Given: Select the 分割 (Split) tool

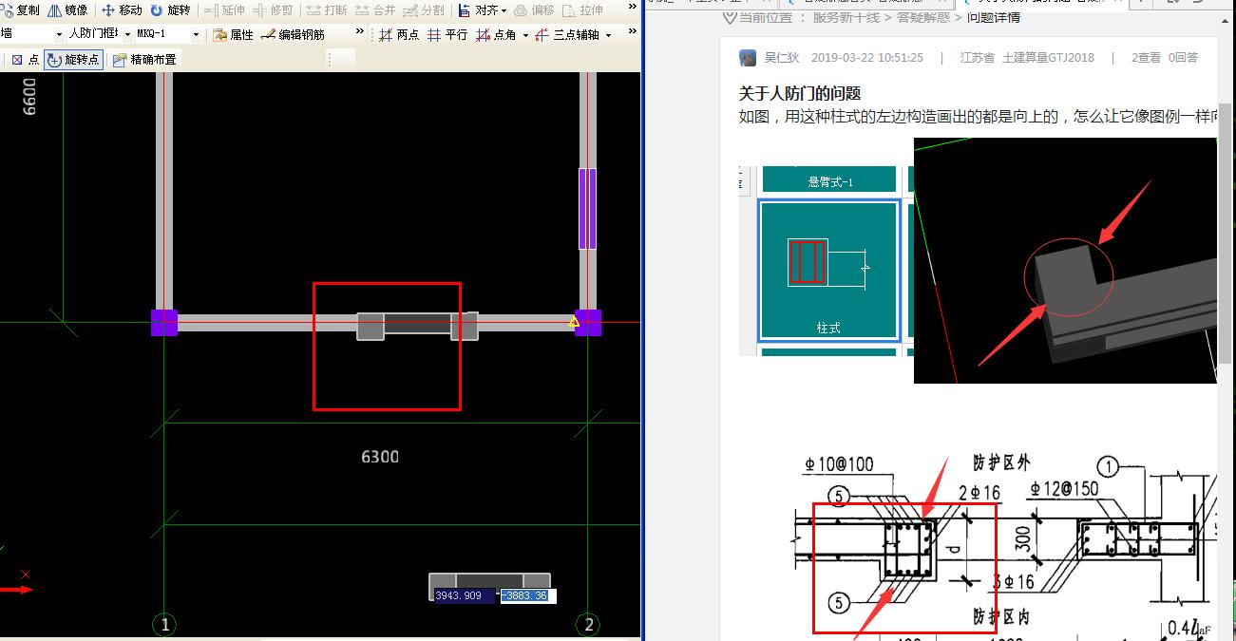Looking at the screenshot, I should [424, 10].
